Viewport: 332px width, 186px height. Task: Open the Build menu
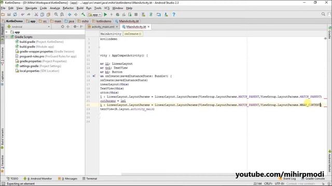[80, 8]
